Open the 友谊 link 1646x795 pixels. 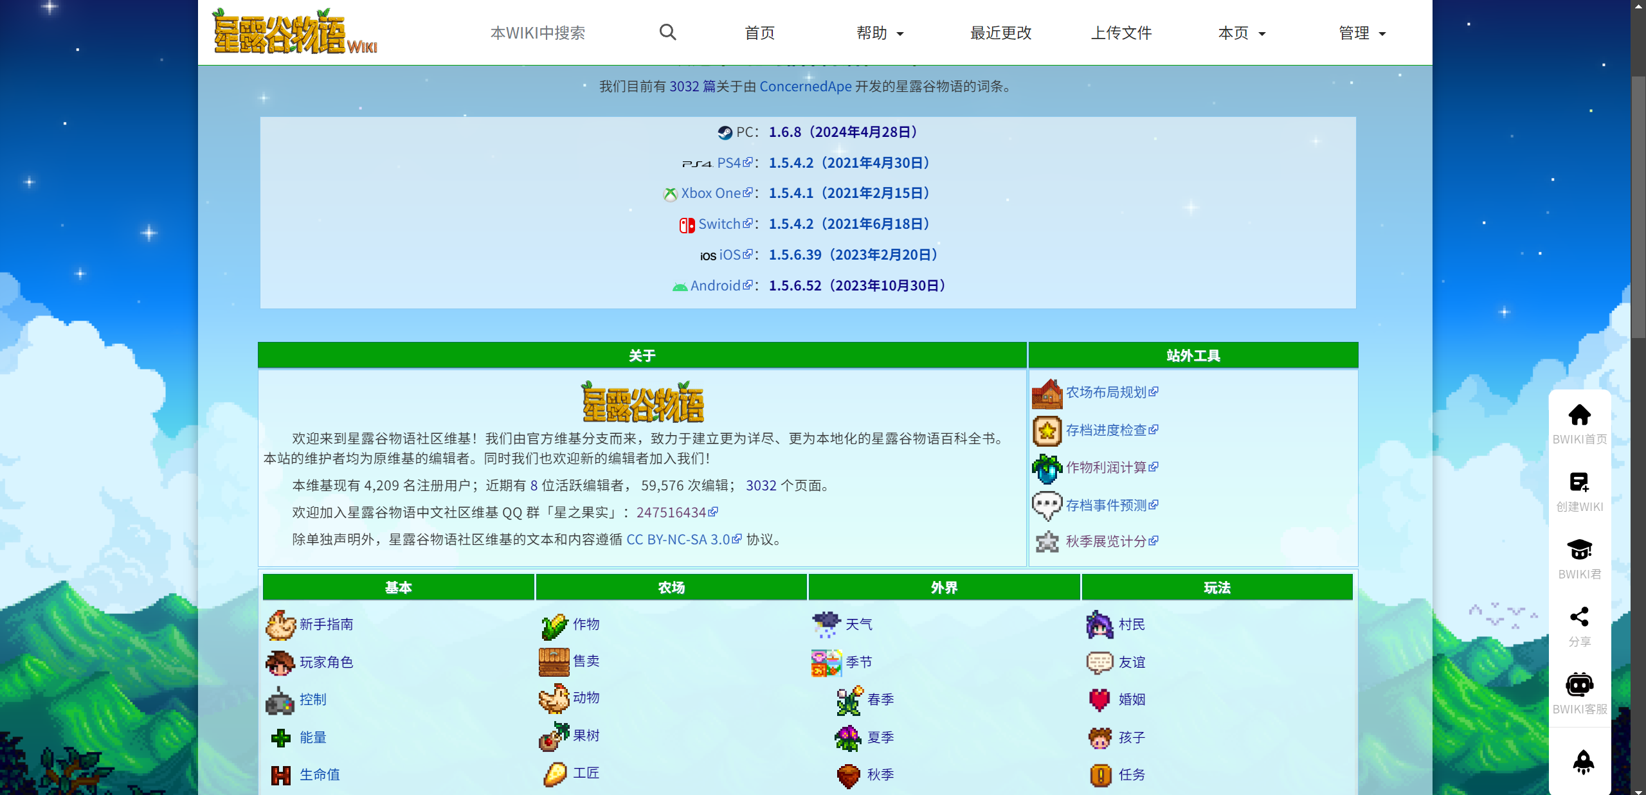pos(1132,662)
